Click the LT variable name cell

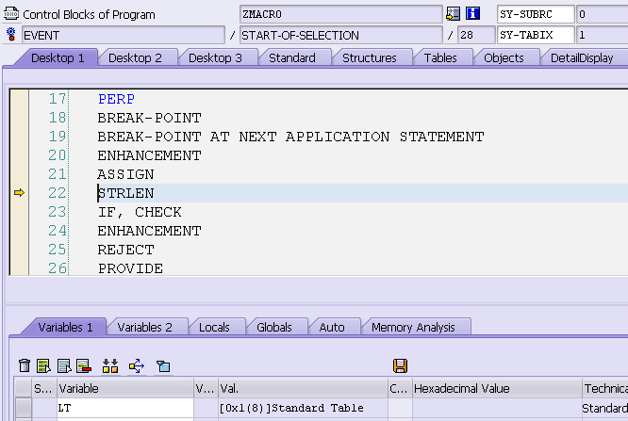click(125, 408)
